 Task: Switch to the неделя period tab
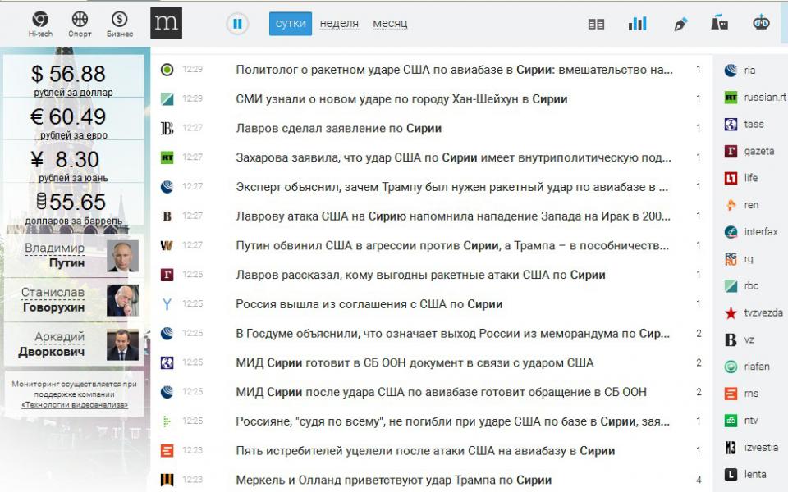click(x=339, y=24)
